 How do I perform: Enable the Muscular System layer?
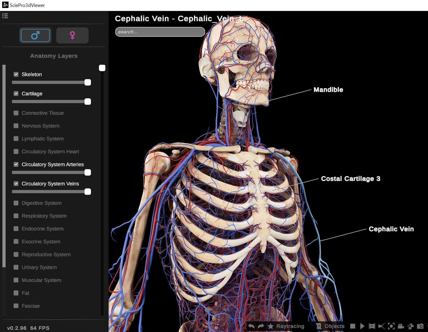(16, 280)
